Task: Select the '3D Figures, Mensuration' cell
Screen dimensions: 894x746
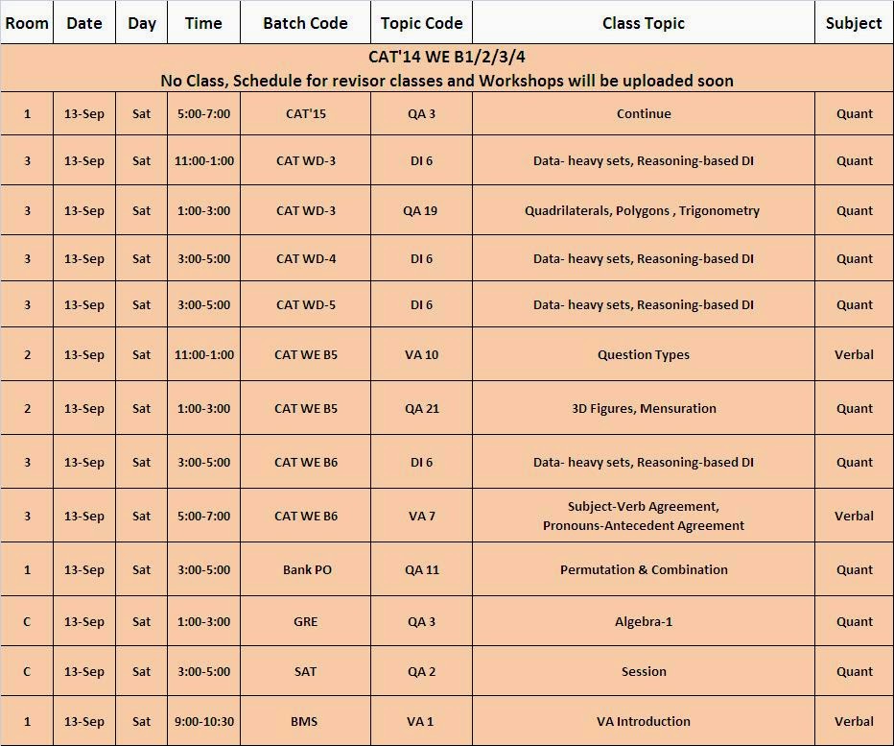Action: pos(643,408)
